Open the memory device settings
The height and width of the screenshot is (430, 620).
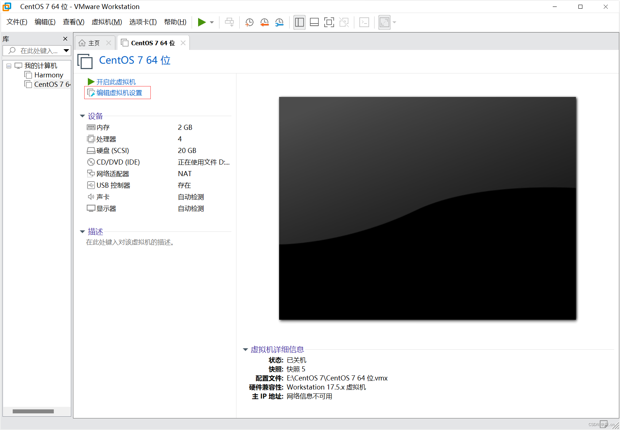102,127
